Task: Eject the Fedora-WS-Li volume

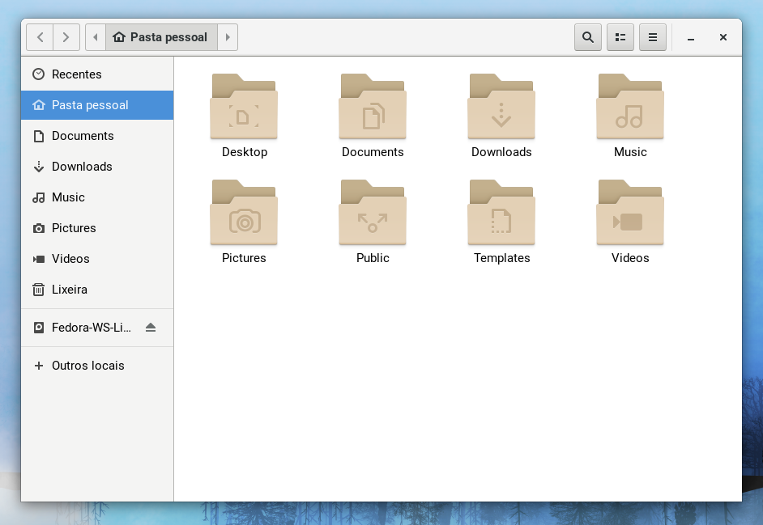Action: (151, 328)
